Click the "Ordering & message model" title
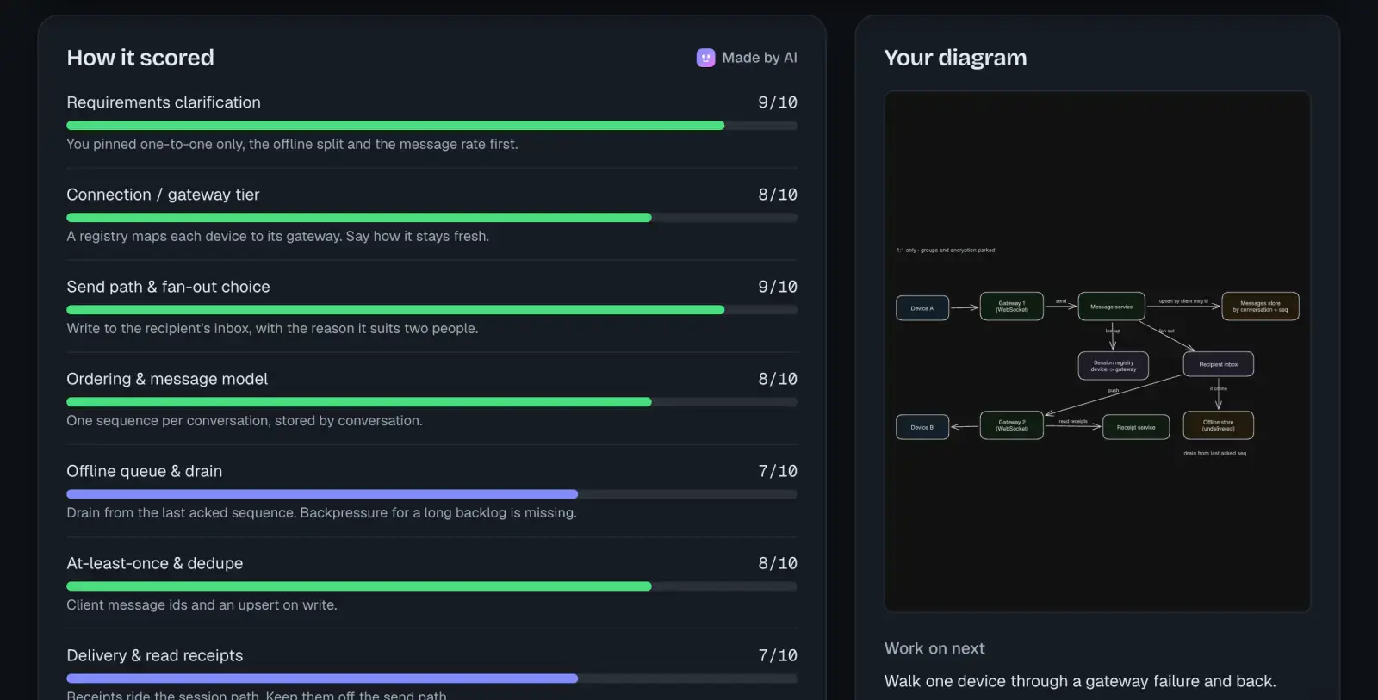1378x700 pixels. [x=167, y=379]
